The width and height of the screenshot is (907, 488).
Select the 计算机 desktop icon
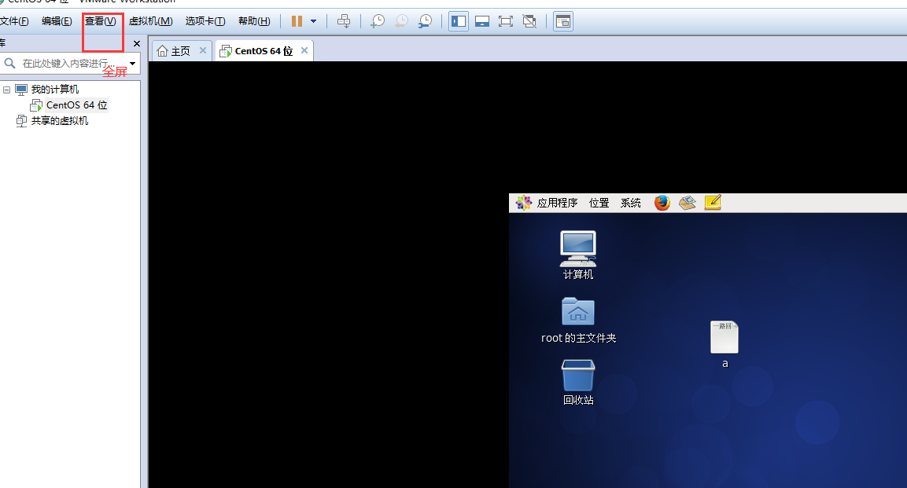(x=578, y=255)
